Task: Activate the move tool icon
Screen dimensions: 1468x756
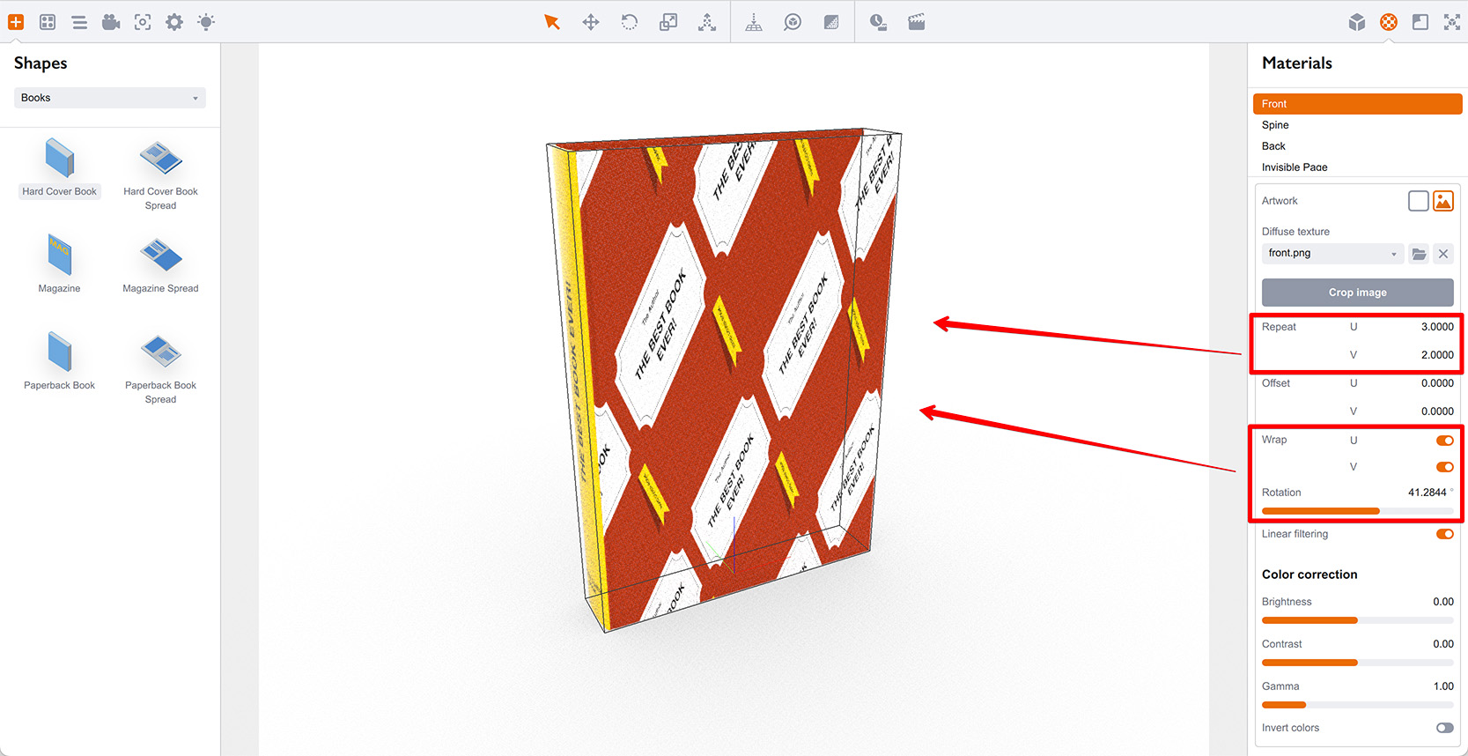Action: click(x=591, y=22)
